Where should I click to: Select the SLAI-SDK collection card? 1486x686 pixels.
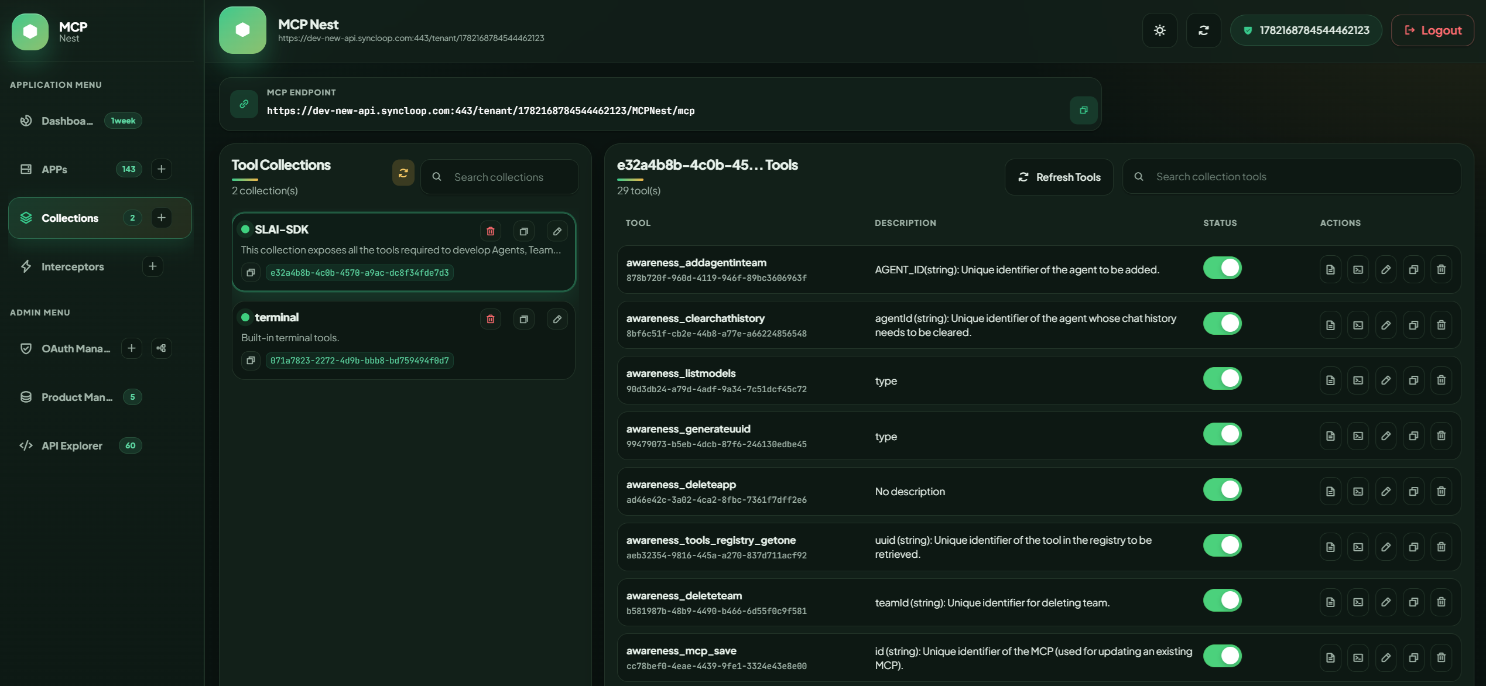(403, 252)
